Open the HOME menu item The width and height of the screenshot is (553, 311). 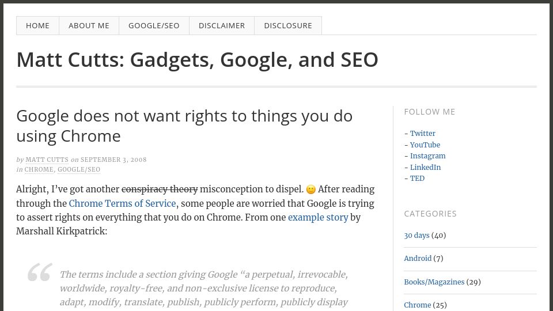coord(38,26)
